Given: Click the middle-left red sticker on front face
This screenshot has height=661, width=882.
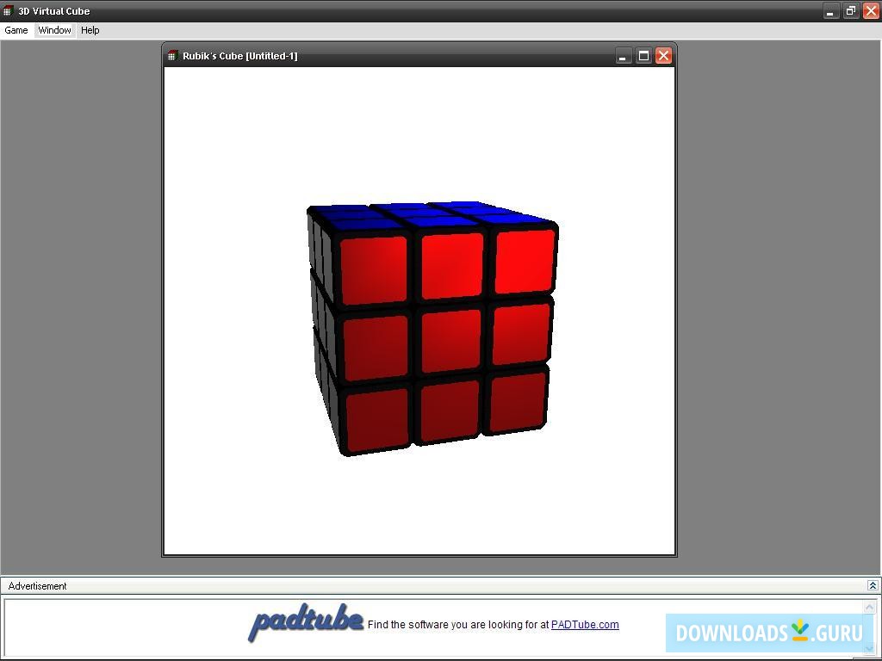Looking at the screenshot, I should point(376,348).
